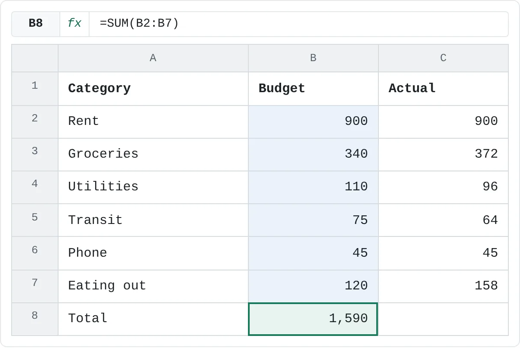Viewport: 520px width, 348px height.
Task: Select row 2 header
Action: 35,122
